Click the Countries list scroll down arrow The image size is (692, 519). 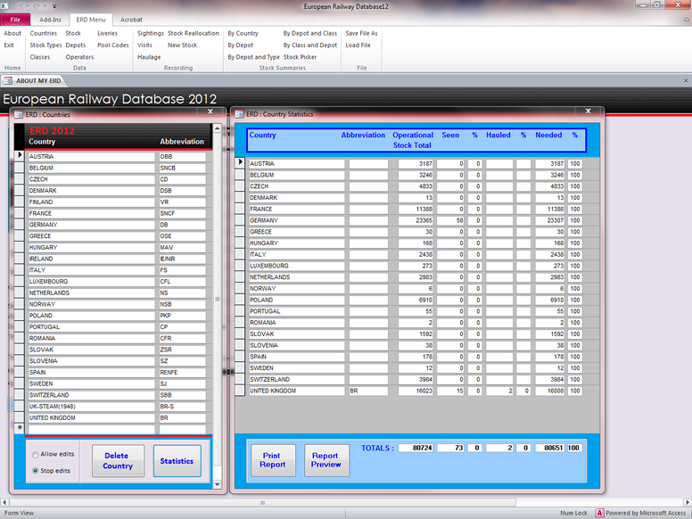217,484
